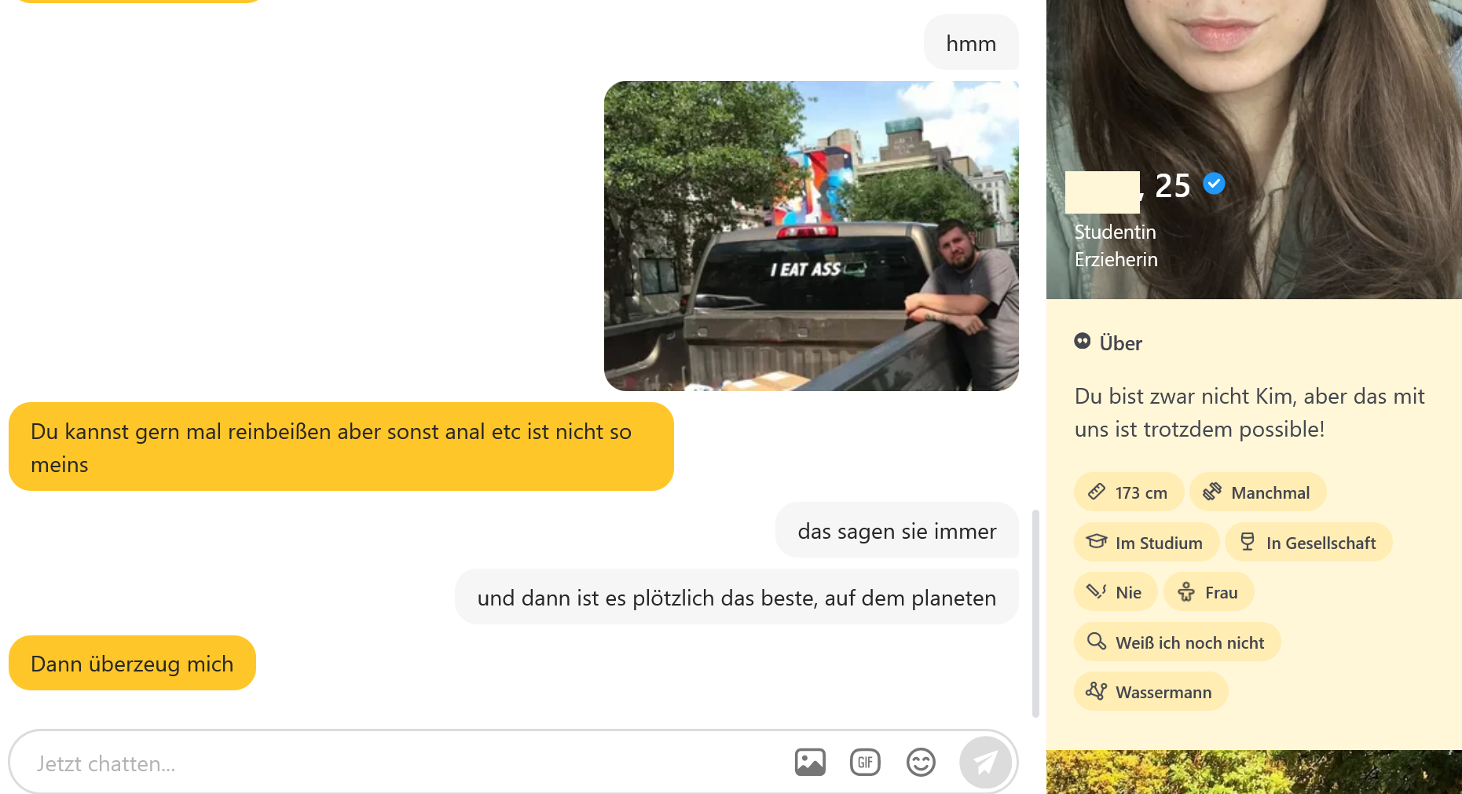Click the cigarette icon beside Nie
This screenshot has height=794, width=1462.
pyautogui.click(x=1097, y=591)
